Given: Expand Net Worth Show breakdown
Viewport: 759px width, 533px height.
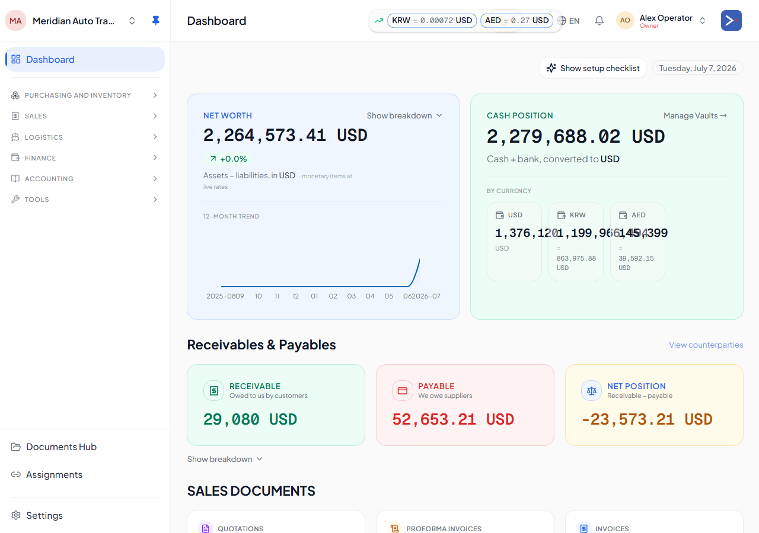Looking at the screenshot, I should click(x=404, y=115).
